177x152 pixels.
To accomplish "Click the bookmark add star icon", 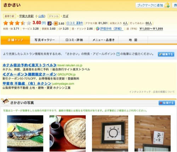I will [167, 5].
